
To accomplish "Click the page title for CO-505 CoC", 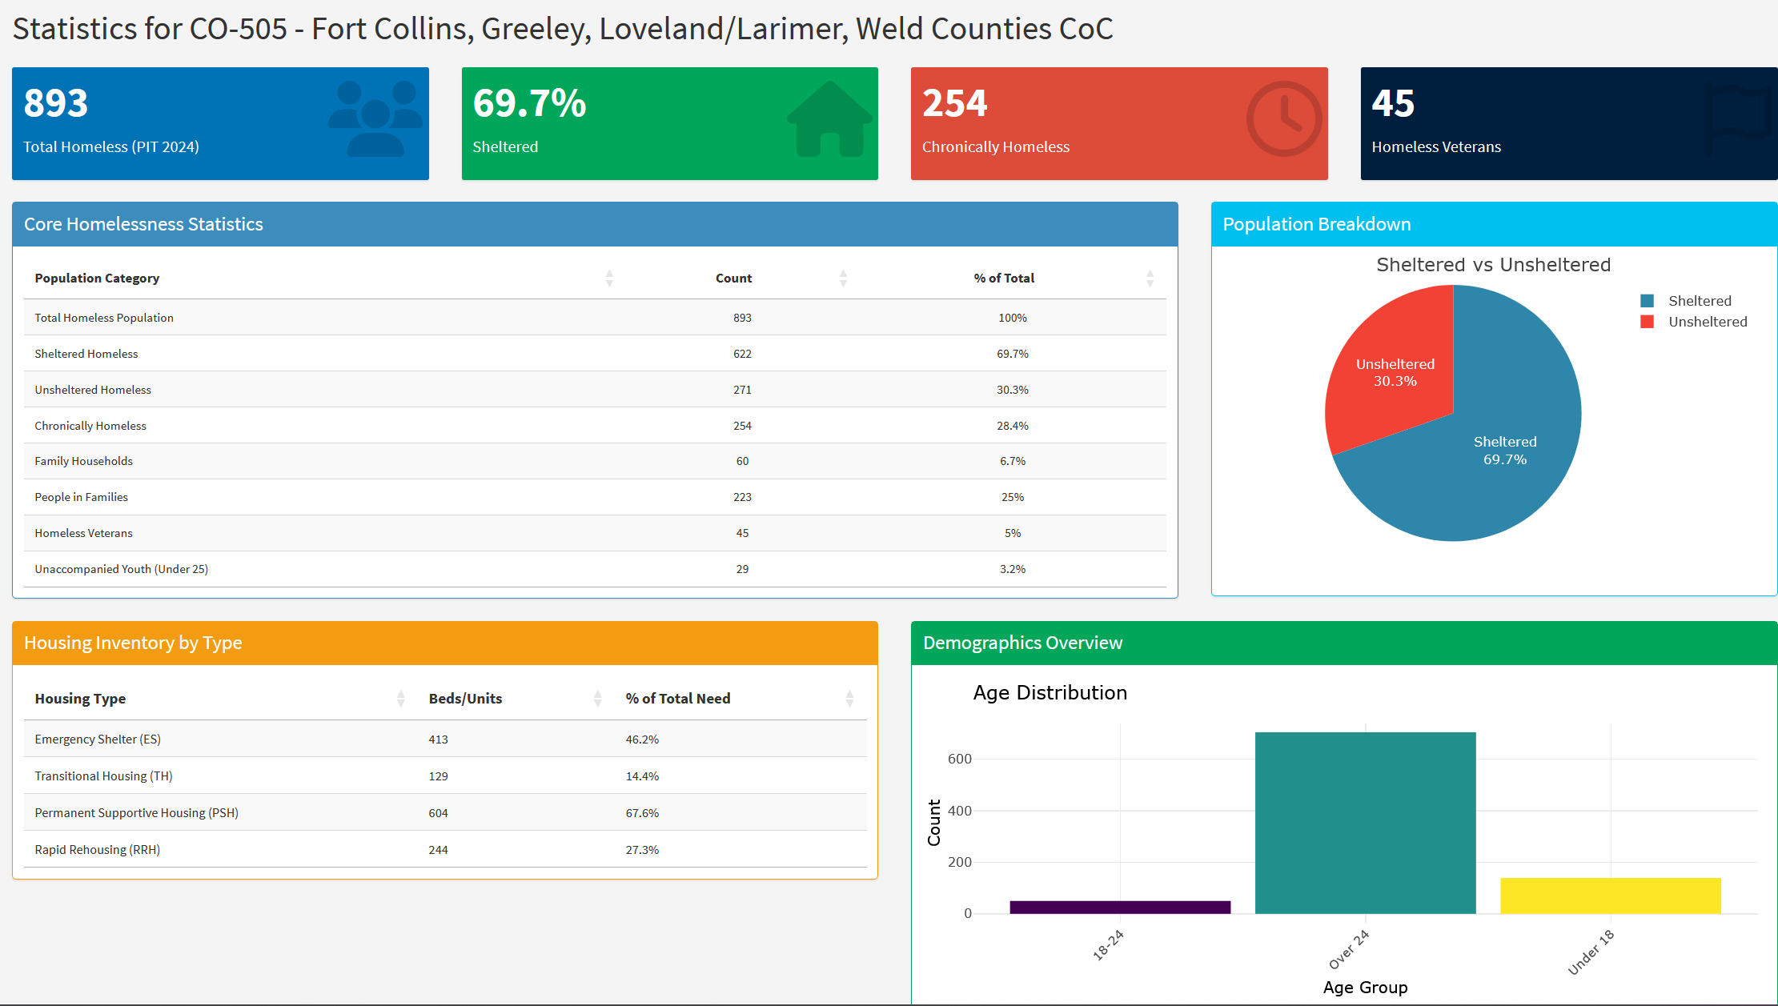I will point(563,29).
